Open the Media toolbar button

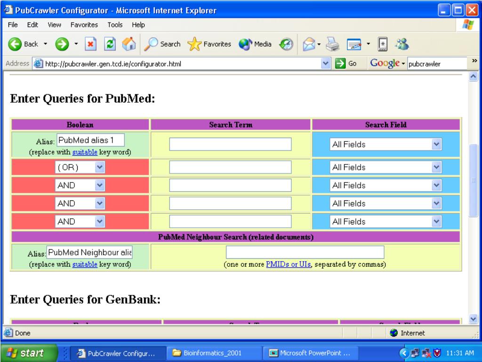[x=255, y=44]
